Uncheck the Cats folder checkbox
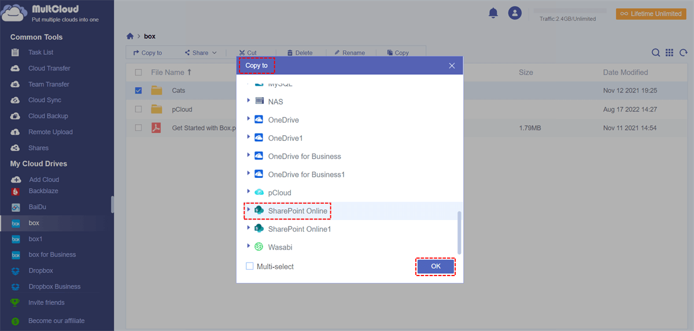Screen dimensions: 694x331 [138, 91]
